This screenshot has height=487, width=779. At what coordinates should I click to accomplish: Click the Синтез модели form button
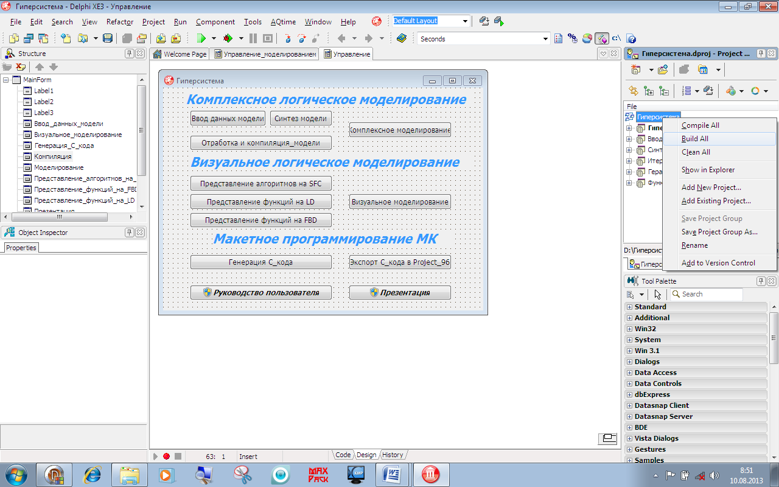tap(301, 119)
